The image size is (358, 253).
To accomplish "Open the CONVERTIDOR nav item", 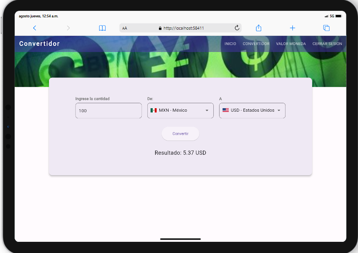I will (x=256, y=44).
